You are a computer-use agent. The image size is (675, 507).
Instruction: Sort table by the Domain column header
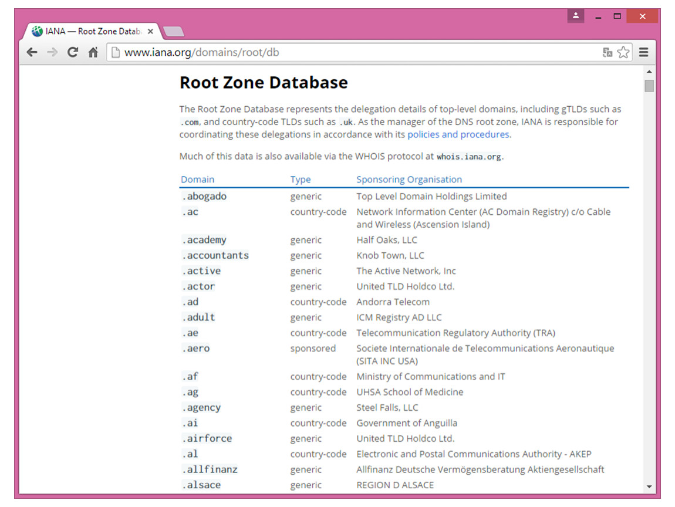click(198, 180)
